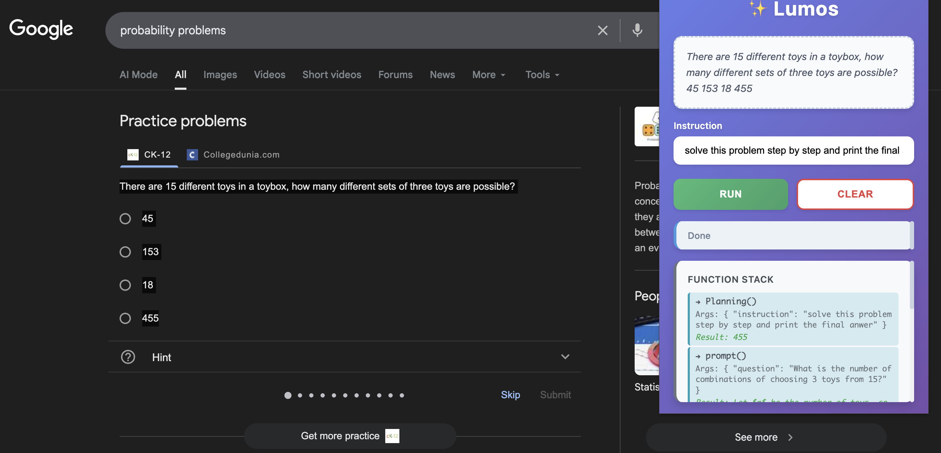Select the answer option 45
The height and width of the screenshot is (453, 941).
pyautogui.click(x=125, y=218)
